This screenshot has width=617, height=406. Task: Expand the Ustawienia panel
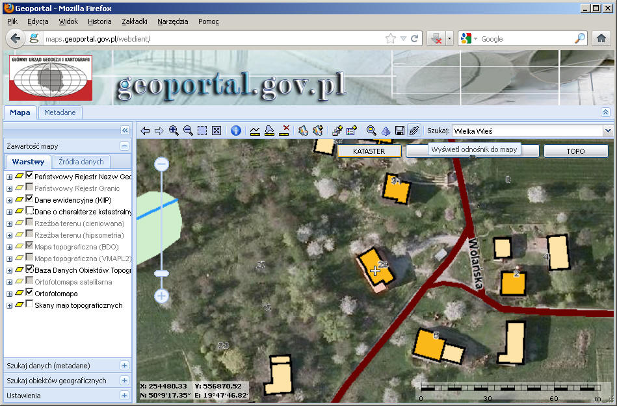coord(124,396)
